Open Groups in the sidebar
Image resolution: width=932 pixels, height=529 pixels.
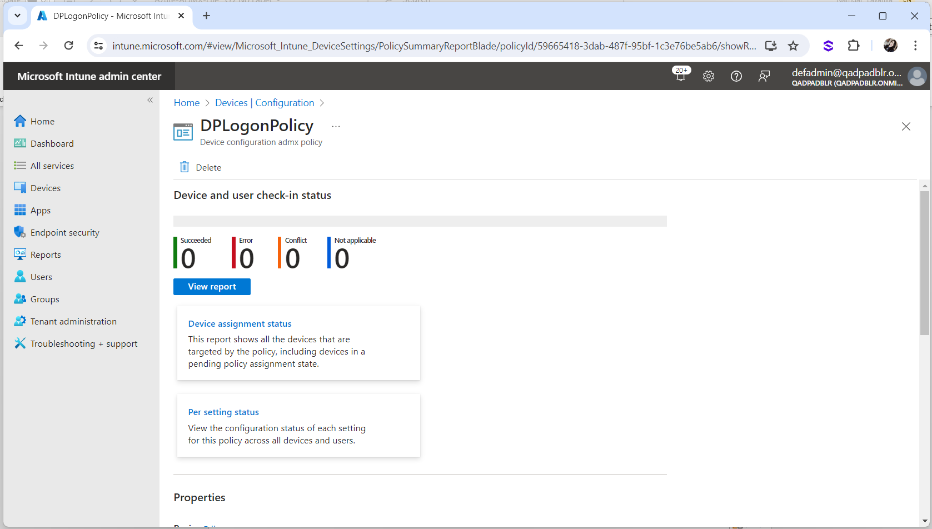pyautogui.click(x=36, y=299)
